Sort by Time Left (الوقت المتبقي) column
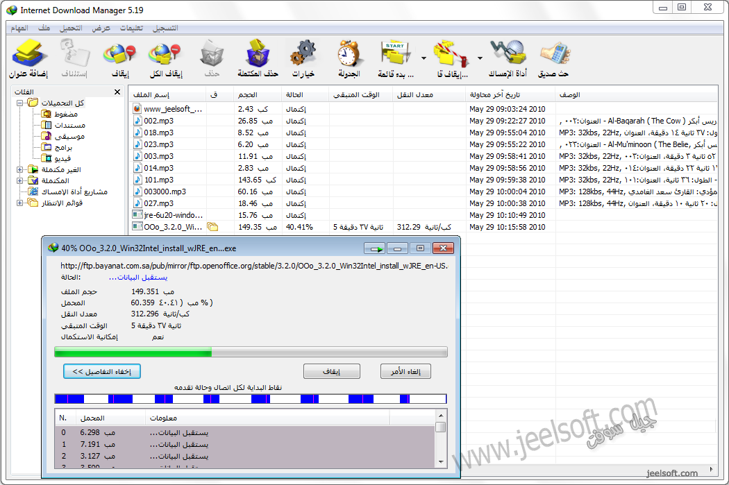729x485 pixels. 361,95
